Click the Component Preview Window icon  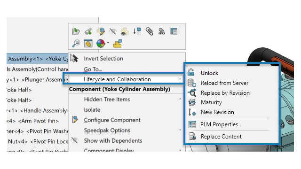[88, 43]
